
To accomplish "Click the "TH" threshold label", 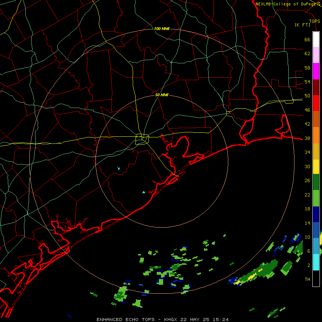I will [x=307, y=279].
